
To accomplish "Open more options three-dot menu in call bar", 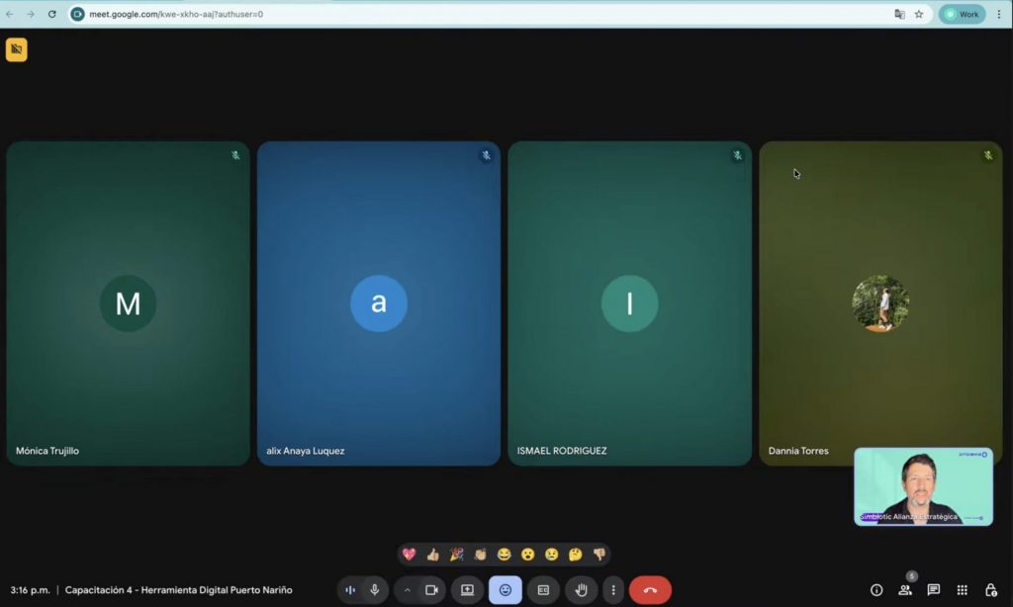I will 613,590.
